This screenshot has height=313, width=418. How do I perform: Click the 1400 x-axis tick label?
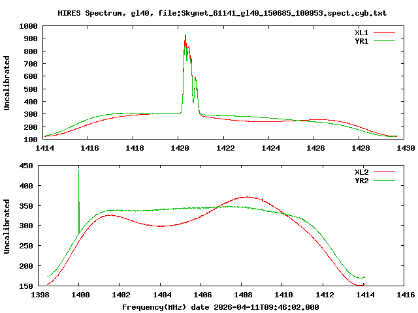(x=80, y=295)
